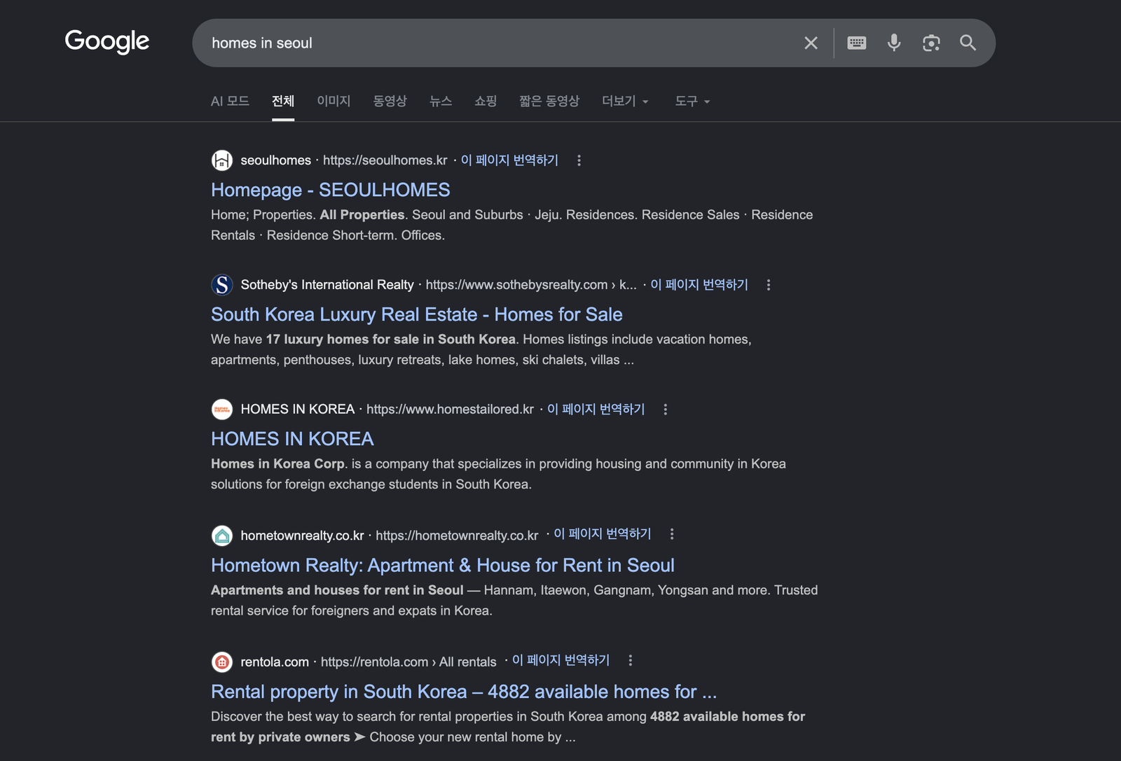Open the on-screen keyboard input tool
Screen dimensions: 1121x761
857,43
